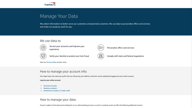This screenshot has height=108, width=192.
Task: Click the We use data to heading
Action: point(50,41)
